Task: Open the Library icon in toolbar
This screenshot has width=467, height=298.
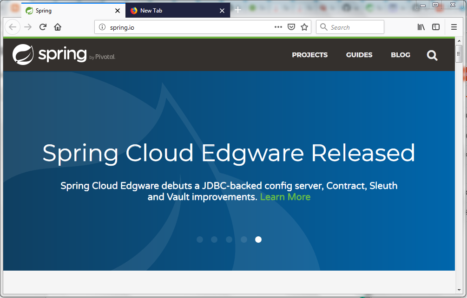Action: pos(421,27)
